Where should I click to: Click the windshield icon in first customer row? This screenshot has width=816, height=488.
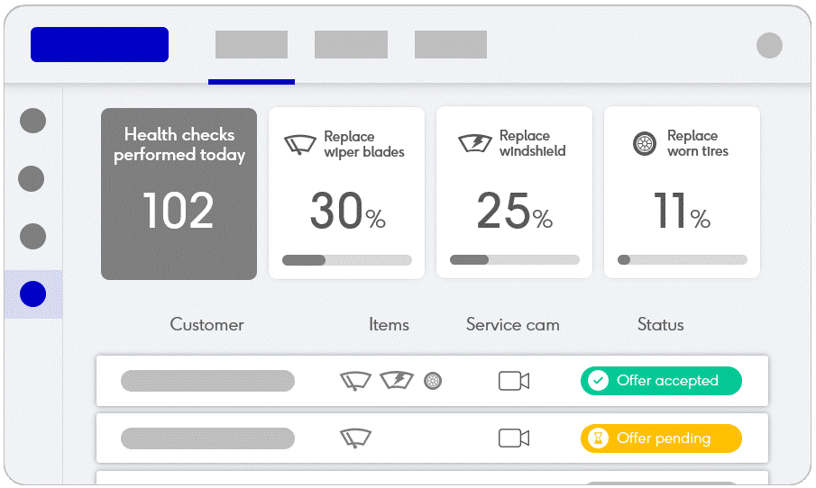[397, 381]
